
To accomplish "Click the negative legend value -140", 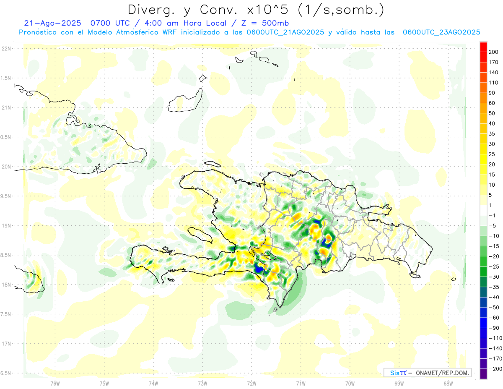I will [495, 348].
